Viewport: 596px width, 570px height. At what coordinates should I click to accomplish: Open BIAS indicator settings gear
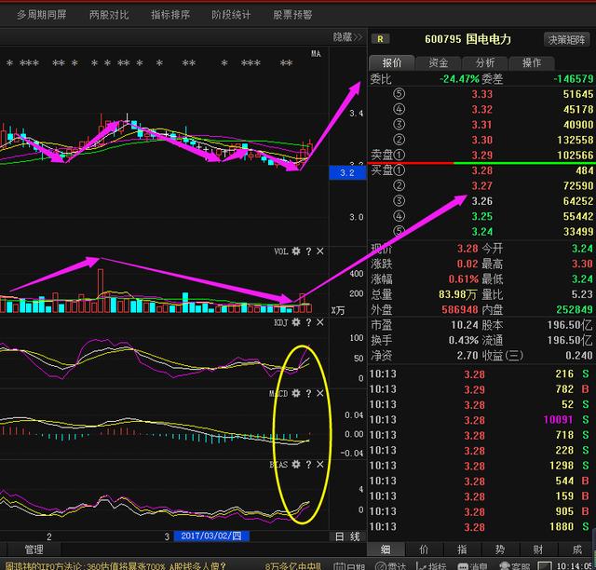[x=296, y=464]
